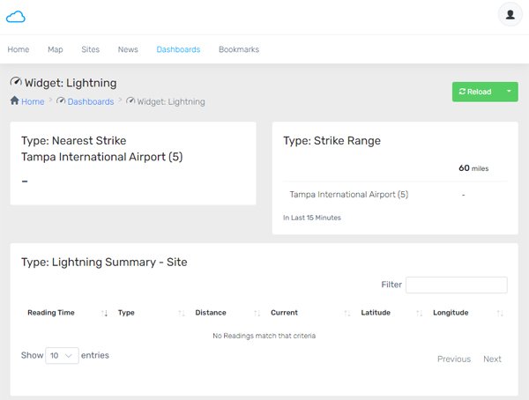The height and width of the screenshot is (400, 529).
Task: Open the Map tab
Action: 55,49
